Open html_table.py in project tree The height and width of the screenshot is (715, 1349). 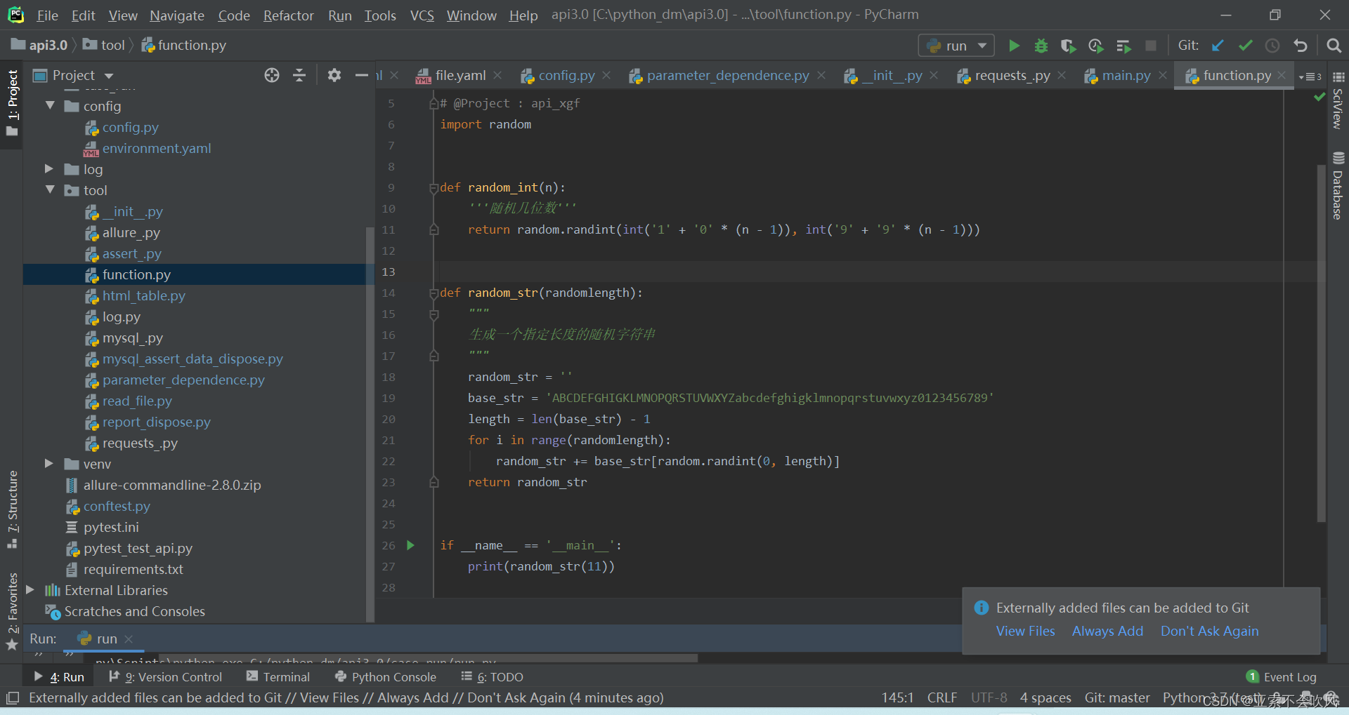[144, 295]
